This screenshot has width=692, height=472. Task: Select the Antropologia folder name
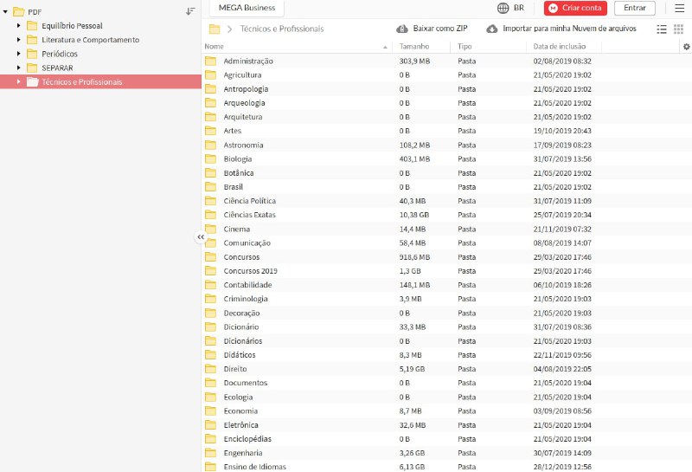[246, 89]
